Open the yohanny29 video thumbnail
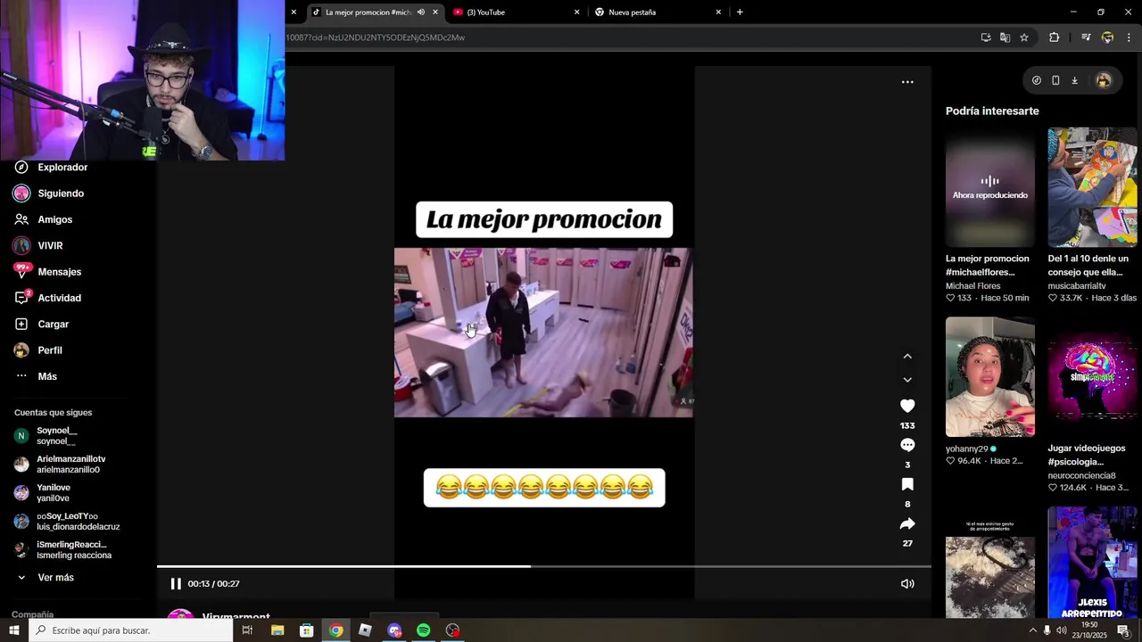 click(990, 377)
